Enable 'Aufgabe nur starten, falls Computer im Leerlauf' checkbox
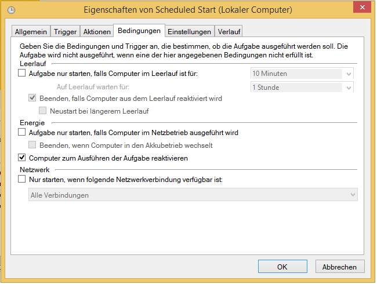The width and height of the screenshot is (377, 284). (22, 74)
